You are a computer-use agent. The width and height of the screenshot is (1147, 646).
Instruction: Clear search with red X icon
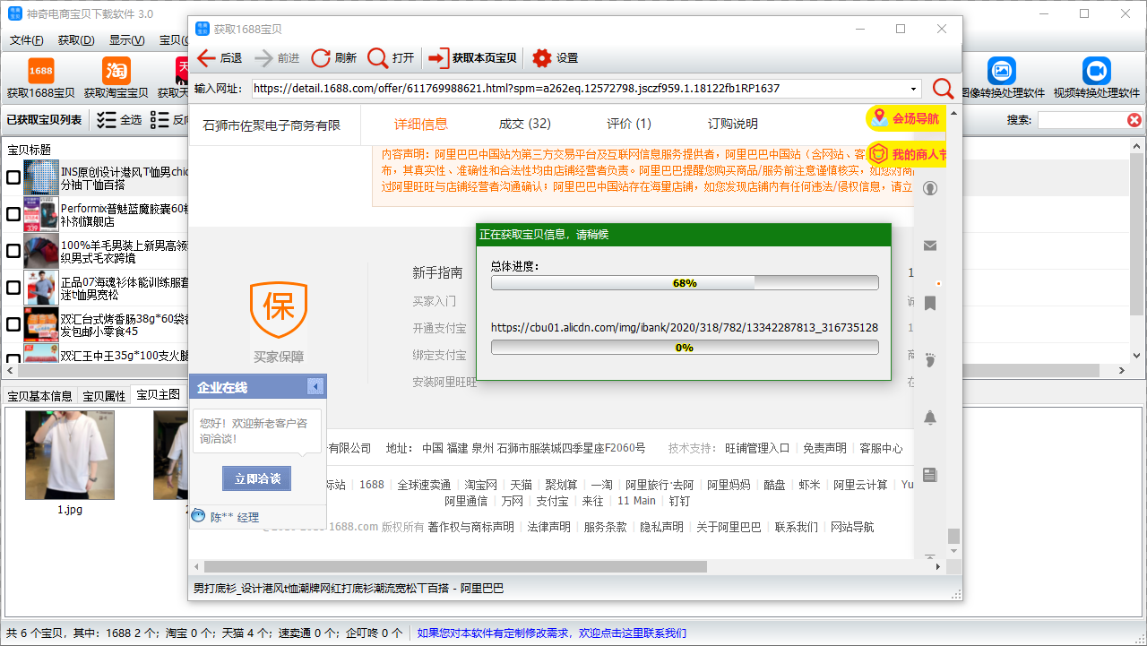pyautogui.click(x=1134, y=120)
